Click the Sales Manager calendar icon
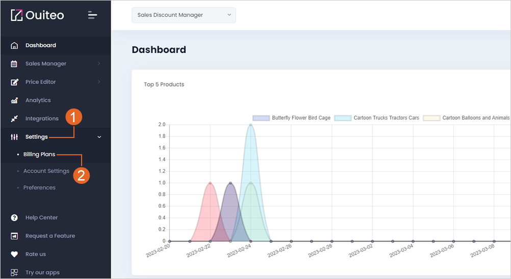The image size is (511, 279). (x=14, y=64)
